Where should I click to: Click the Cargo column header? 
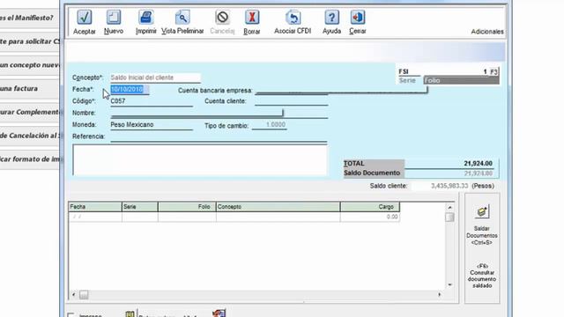pyautogui.click(x=370, y=207)
